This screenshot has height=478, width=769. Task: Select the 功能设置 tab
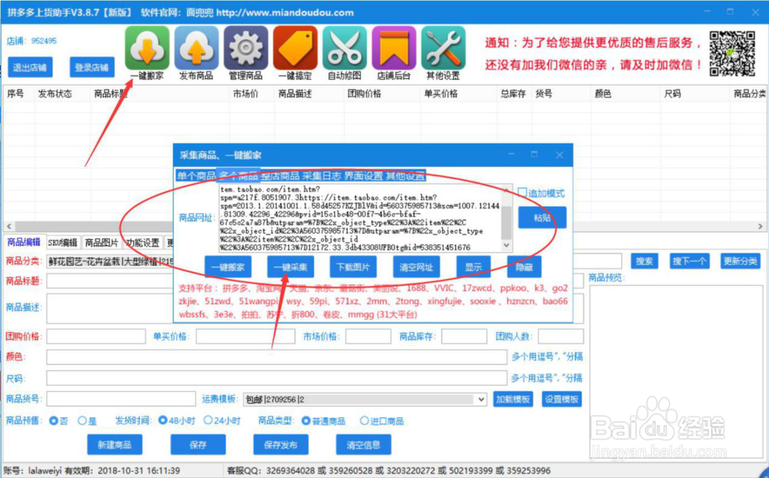[143, 243]
